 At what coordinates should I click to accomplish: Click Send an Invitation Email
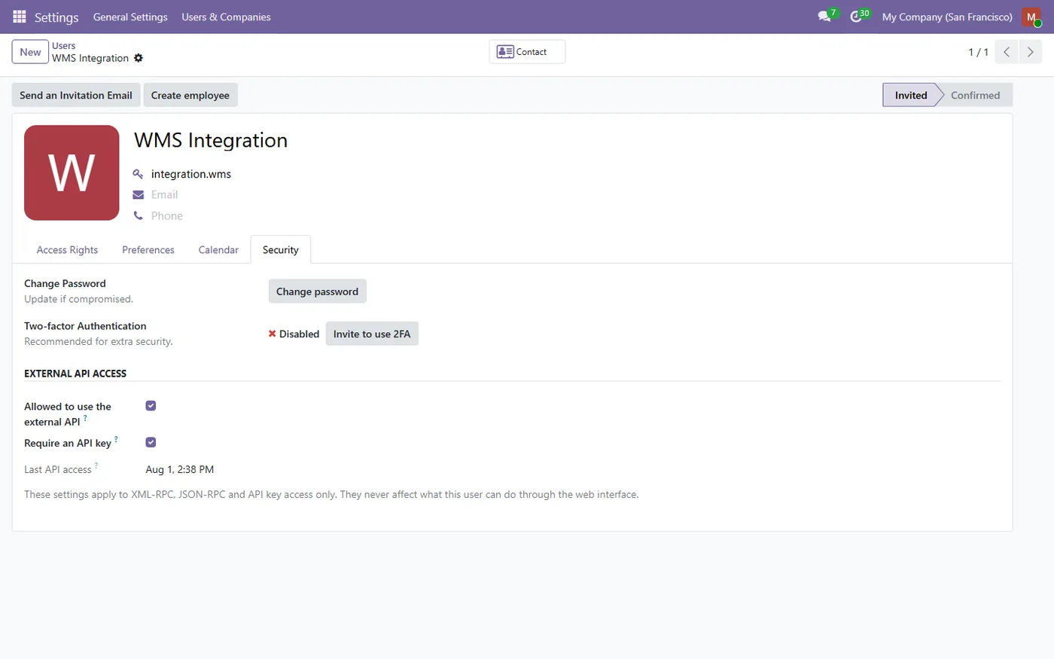tap(76, 95)
